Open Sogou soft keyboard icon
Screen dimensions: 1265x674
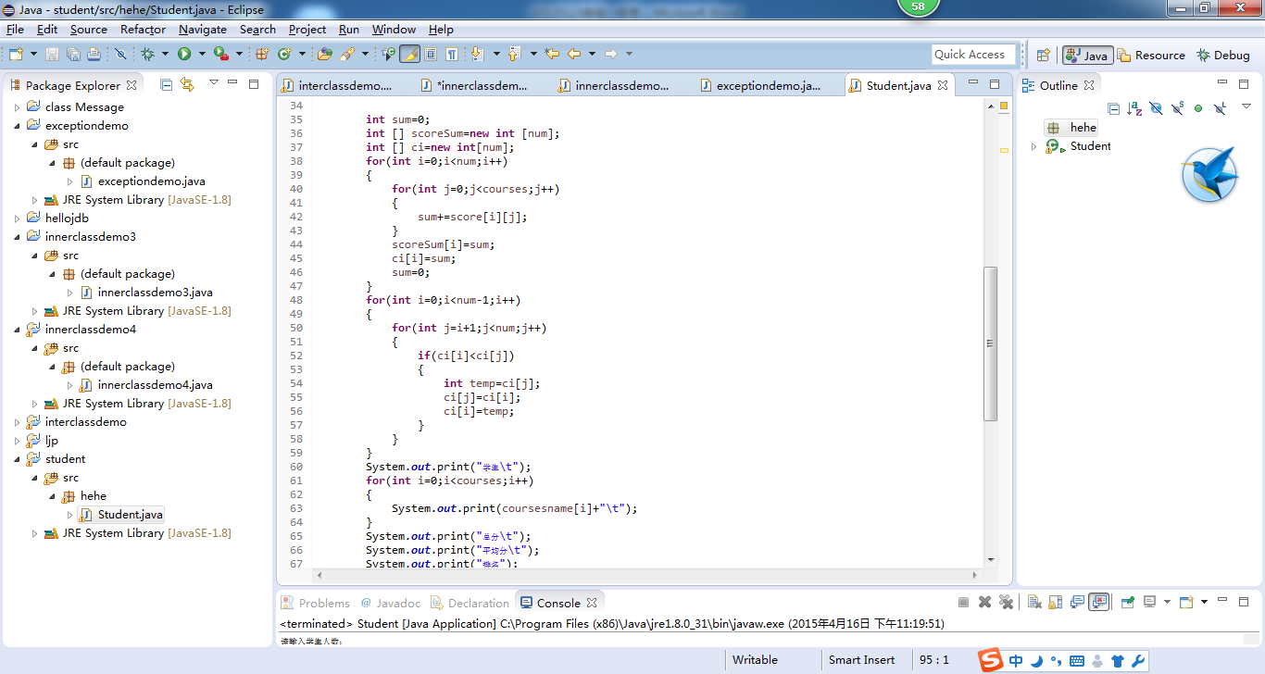[1077, 661]
